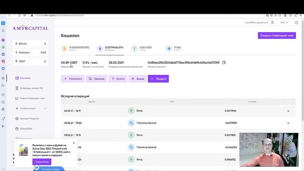Click green Ввод icon in 26.02.21 row
Screen dimensions: 304x171
131,111
